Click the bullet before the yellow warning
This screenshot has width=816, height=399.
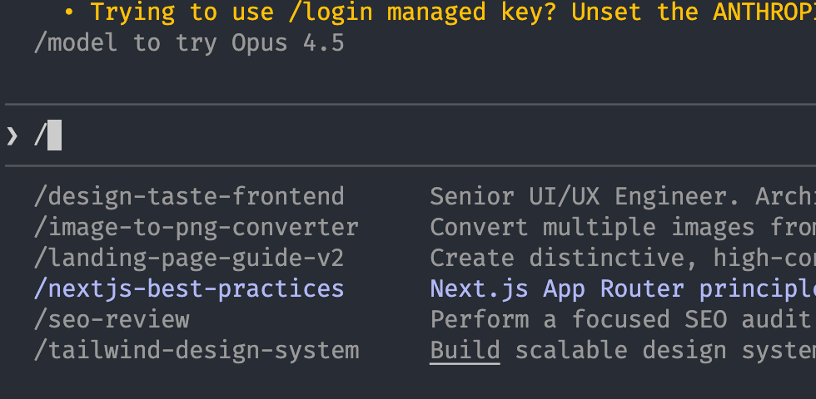[x=70, y=12]
